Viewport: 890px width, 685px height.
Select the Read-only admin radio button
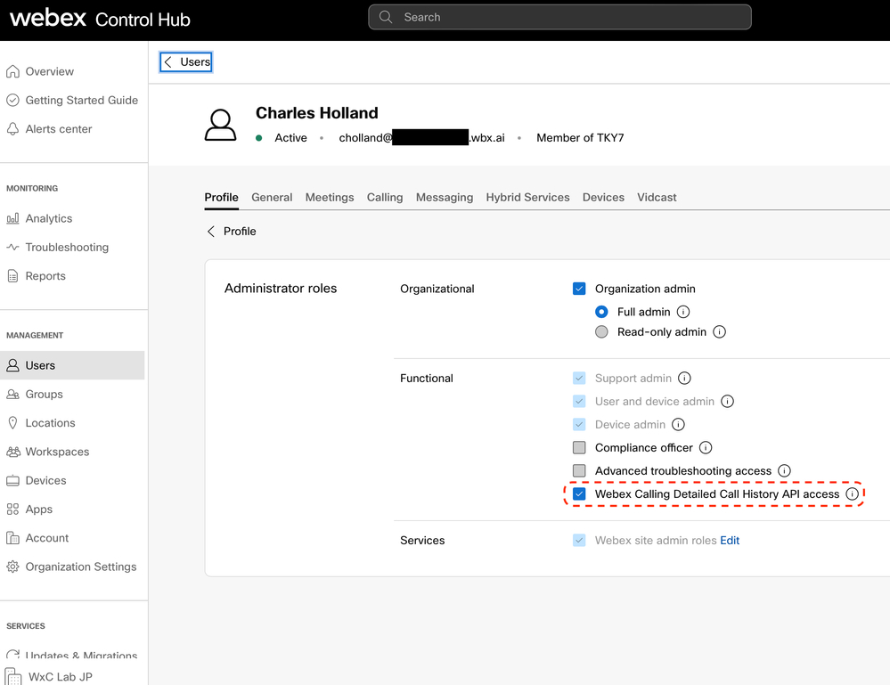(x=601, y=332)
